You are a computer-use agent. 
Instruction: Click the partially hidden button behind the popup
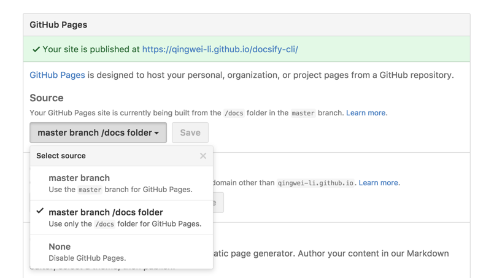point(218,203)
